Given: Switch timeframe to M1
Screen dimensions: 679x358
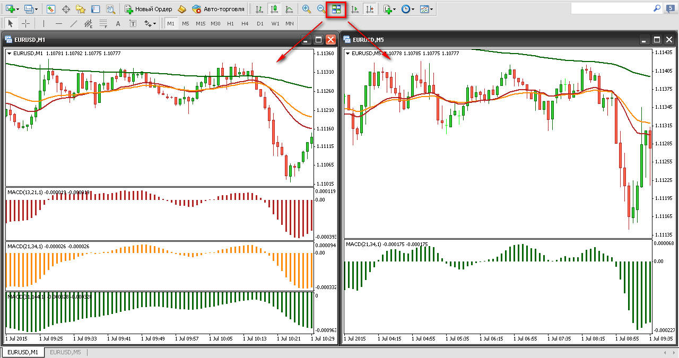Looking at the screenshot, I should point(171,23).
